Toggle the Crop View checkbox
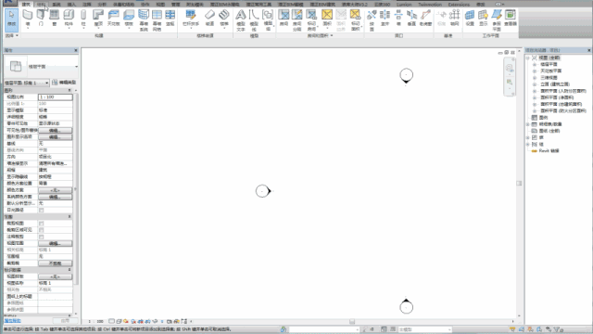The image size is (593, 334). coord(41,223)
